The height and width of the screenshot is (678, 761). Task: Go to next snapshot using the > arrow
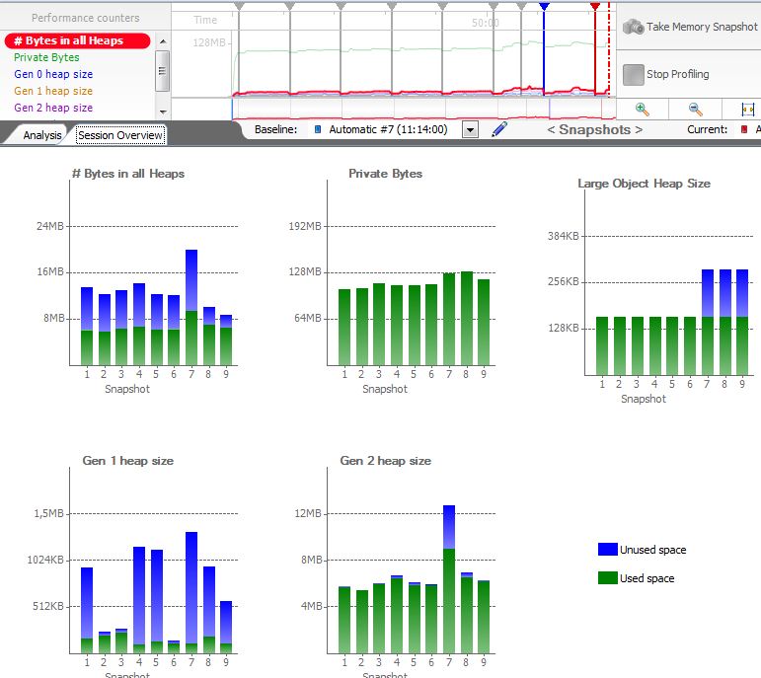[639, 129]
